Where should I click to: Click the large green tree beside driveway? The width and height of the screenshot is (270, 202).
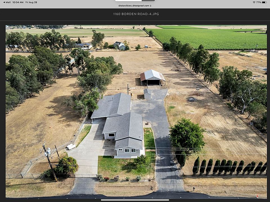pos(186,136)
